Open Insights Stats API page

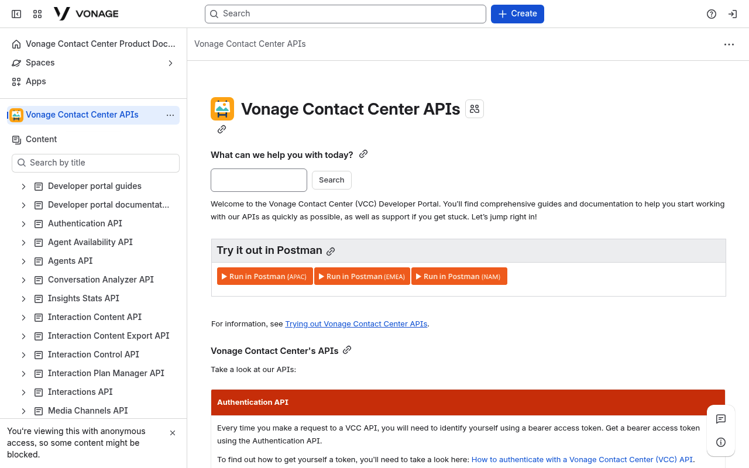tap(84, 298)
